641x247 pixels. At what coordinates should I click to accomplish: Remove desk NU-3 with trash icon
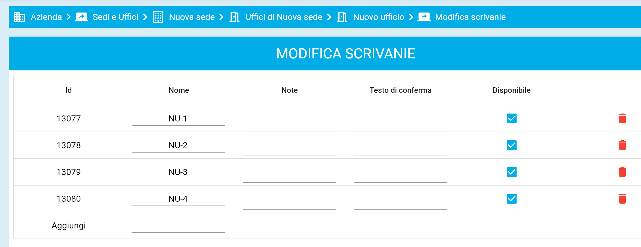[x=622, y=172]
